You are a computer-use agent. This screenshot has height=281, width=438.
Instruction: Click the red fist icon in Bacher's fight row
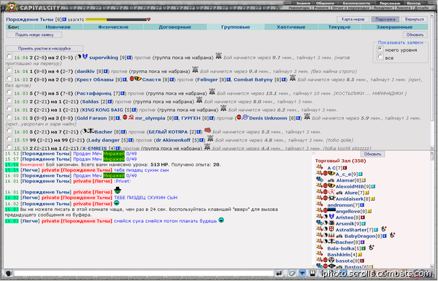207,130
